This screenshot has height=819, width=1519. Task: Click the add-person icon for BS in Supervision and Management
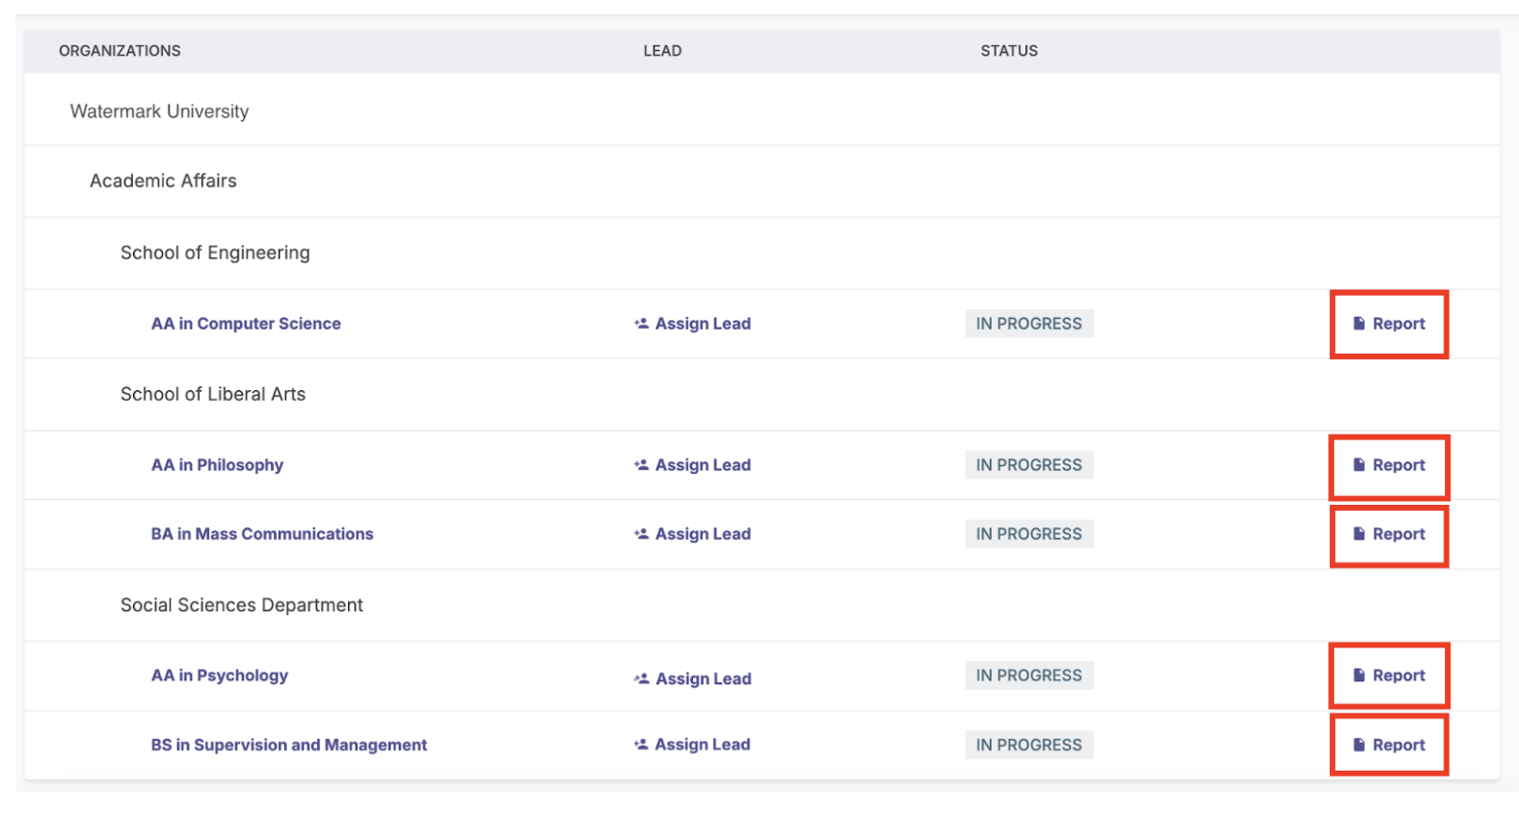click(x=641, y=745)
